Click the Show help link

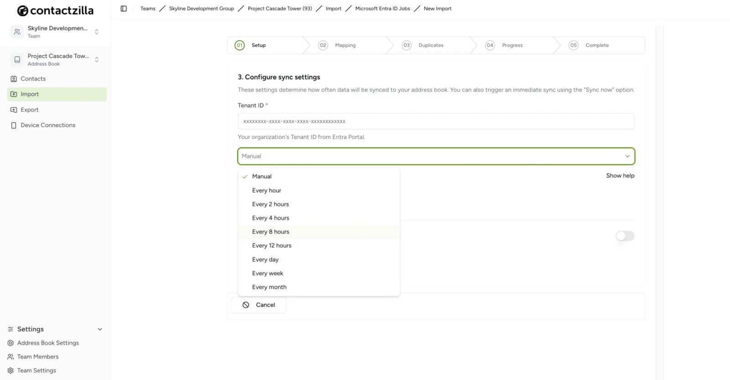[x=620, y=176]
